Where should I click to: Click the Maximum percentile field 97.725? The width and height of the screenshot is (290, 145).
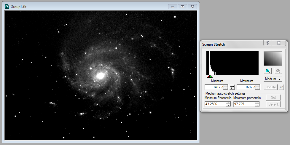[244, 104]
